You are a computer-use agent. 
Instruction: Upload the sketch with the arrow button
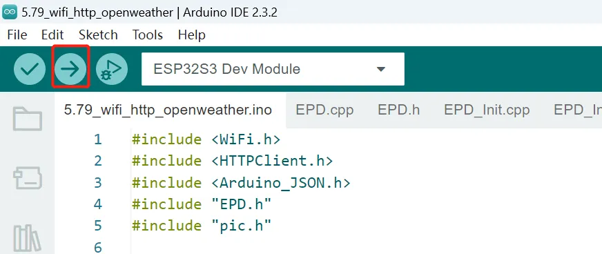[x=70, y=69]
